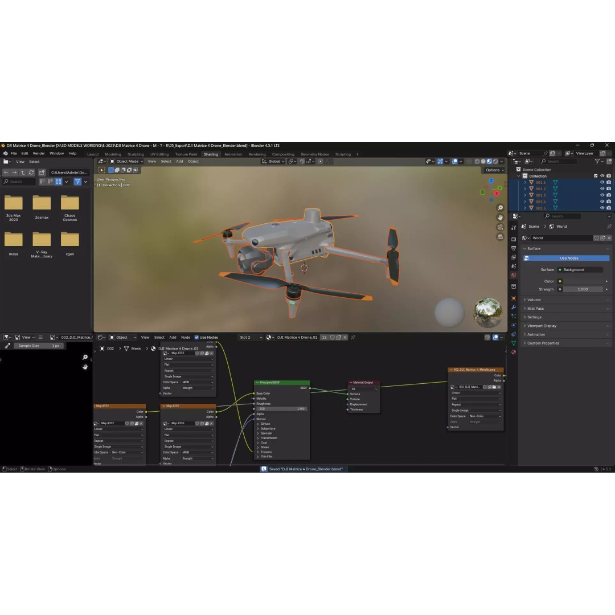Screen dimensions: 615x615
Task: Open the Render menu
Action: pyautogui.click(x=39, y=153)
